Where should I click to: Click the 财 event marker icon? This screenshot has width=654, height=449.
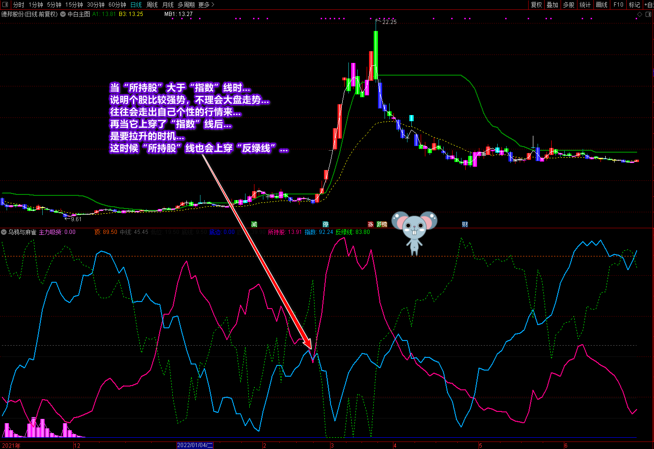pyautogui.click(x=465, y=224)
